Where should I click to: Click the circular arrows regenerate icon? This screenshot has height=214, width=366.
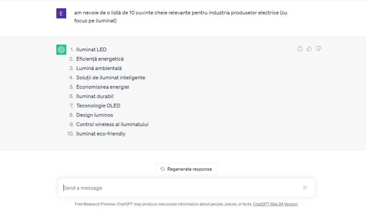pyautogui.click(x=163, y=169)
